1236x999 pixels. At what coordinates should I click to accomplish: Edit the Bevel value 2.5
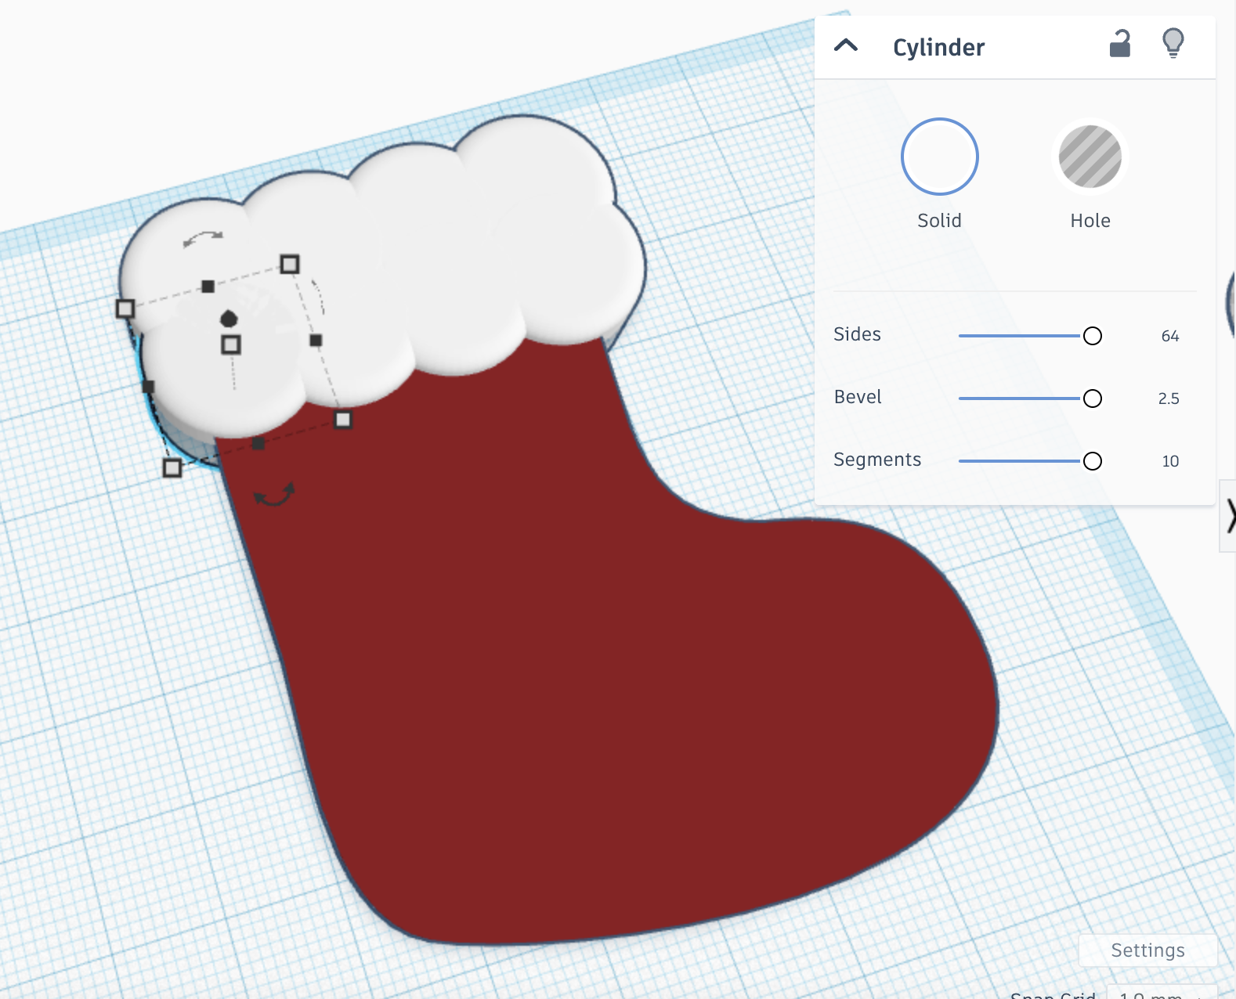(x=1169, y=399)
